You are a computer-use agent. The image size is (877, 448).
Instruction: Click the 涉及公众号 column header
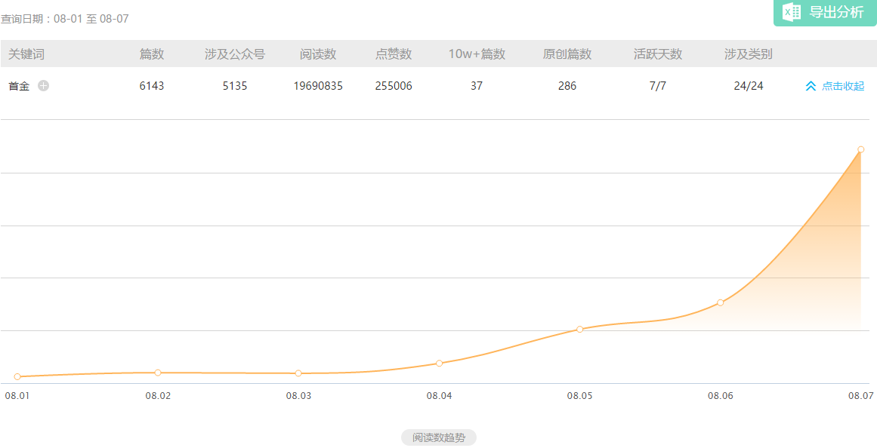[x=234, y=54]
